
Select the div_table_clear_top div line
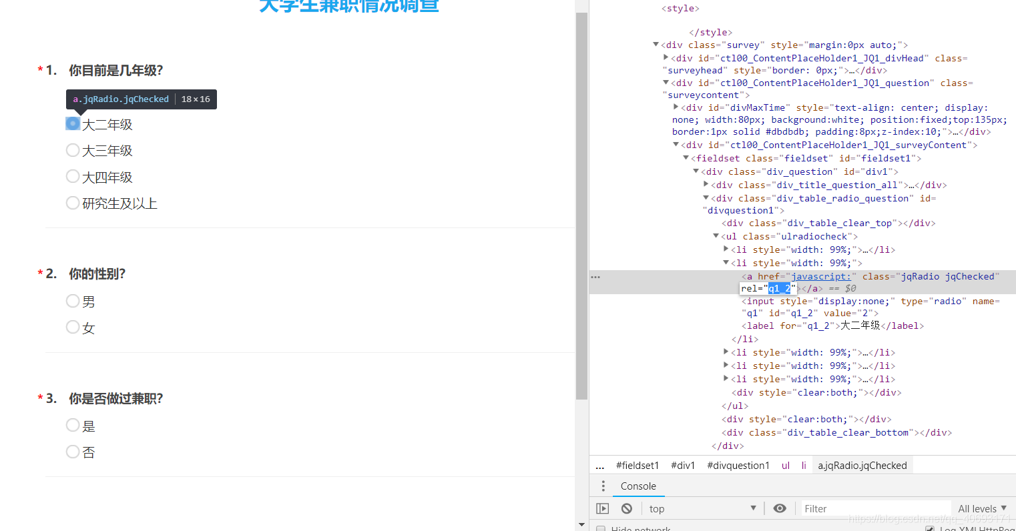coord(828,223)
